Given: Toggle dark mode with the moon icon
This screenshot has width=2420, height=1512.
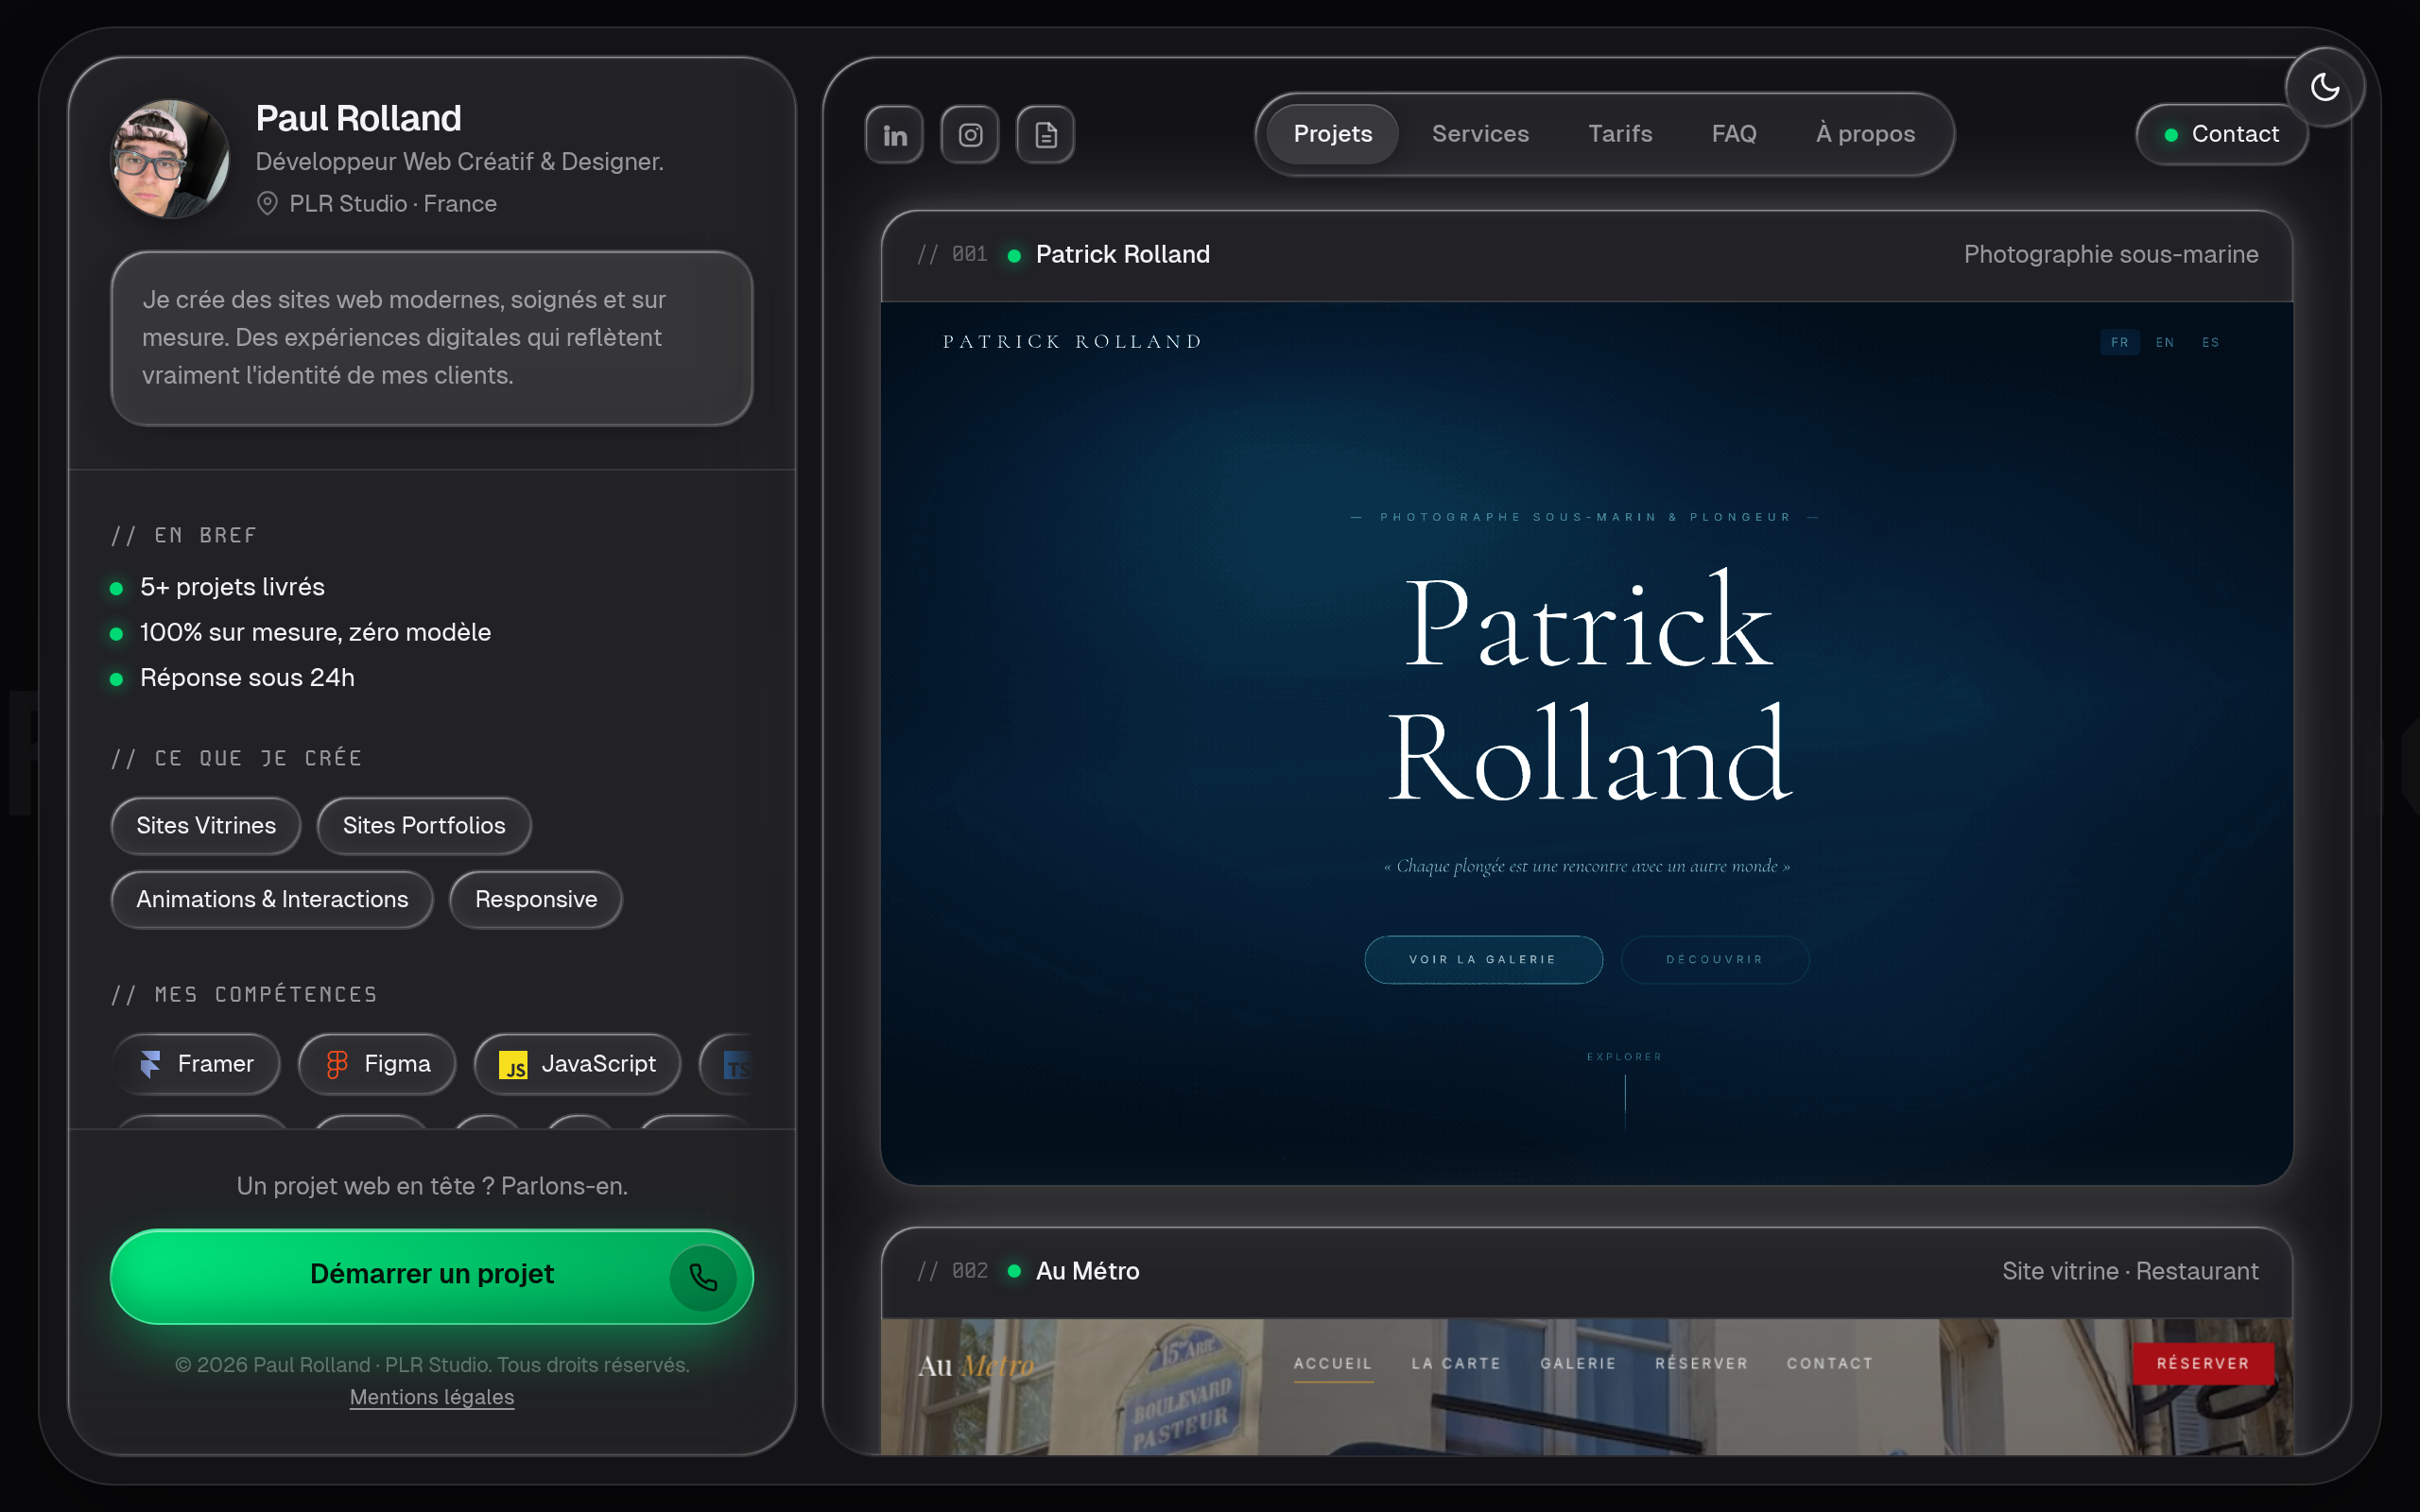Looking at the screenshot, I should tap(2325, 87).
